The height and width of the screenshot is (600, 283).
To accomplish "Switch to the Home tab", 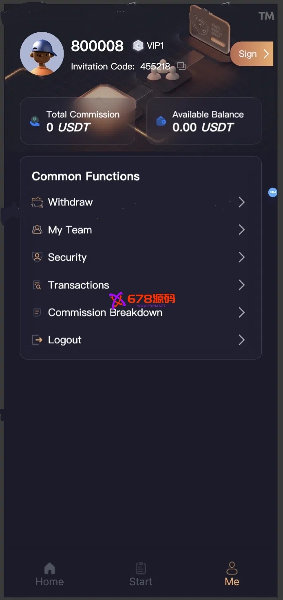I will 50,575.
